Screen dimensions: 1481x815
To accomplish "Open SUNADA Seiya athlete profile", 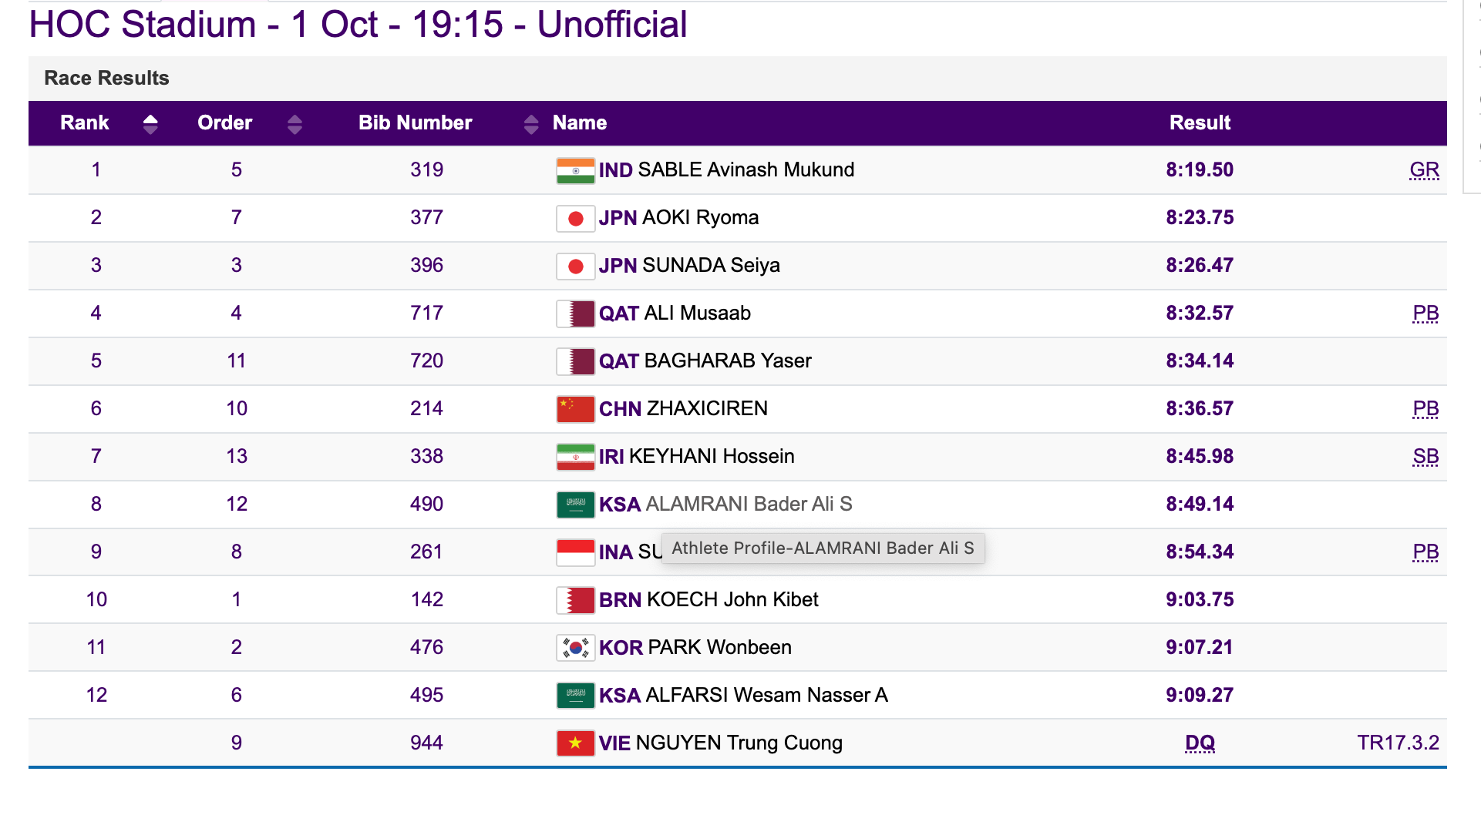I will tap(712, 265).
